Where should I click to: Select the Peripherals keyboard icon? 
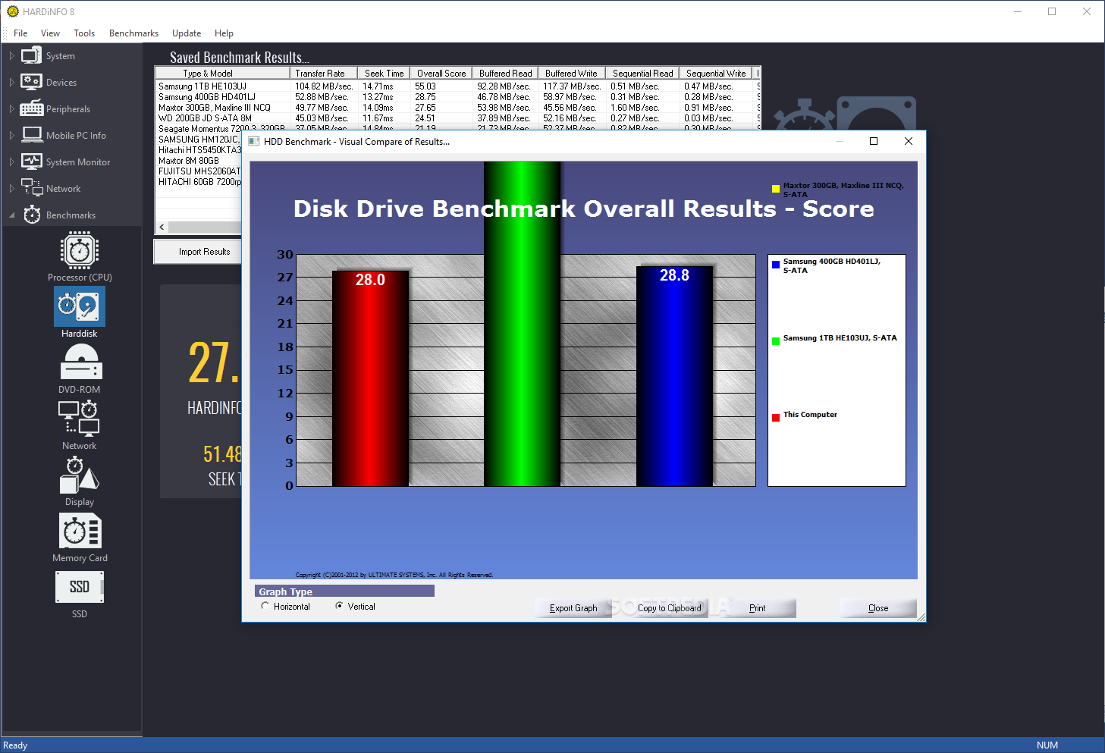(31, 108)
